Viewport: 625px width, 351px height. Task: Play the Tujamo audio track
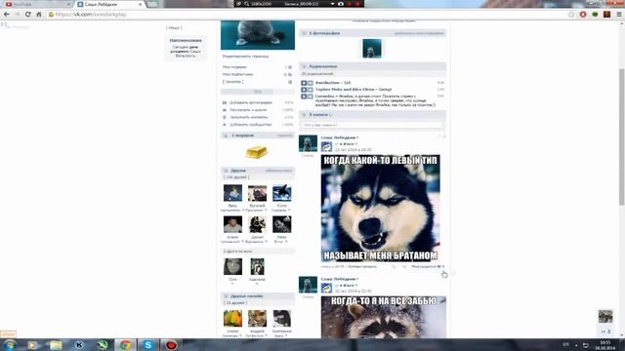304,90
